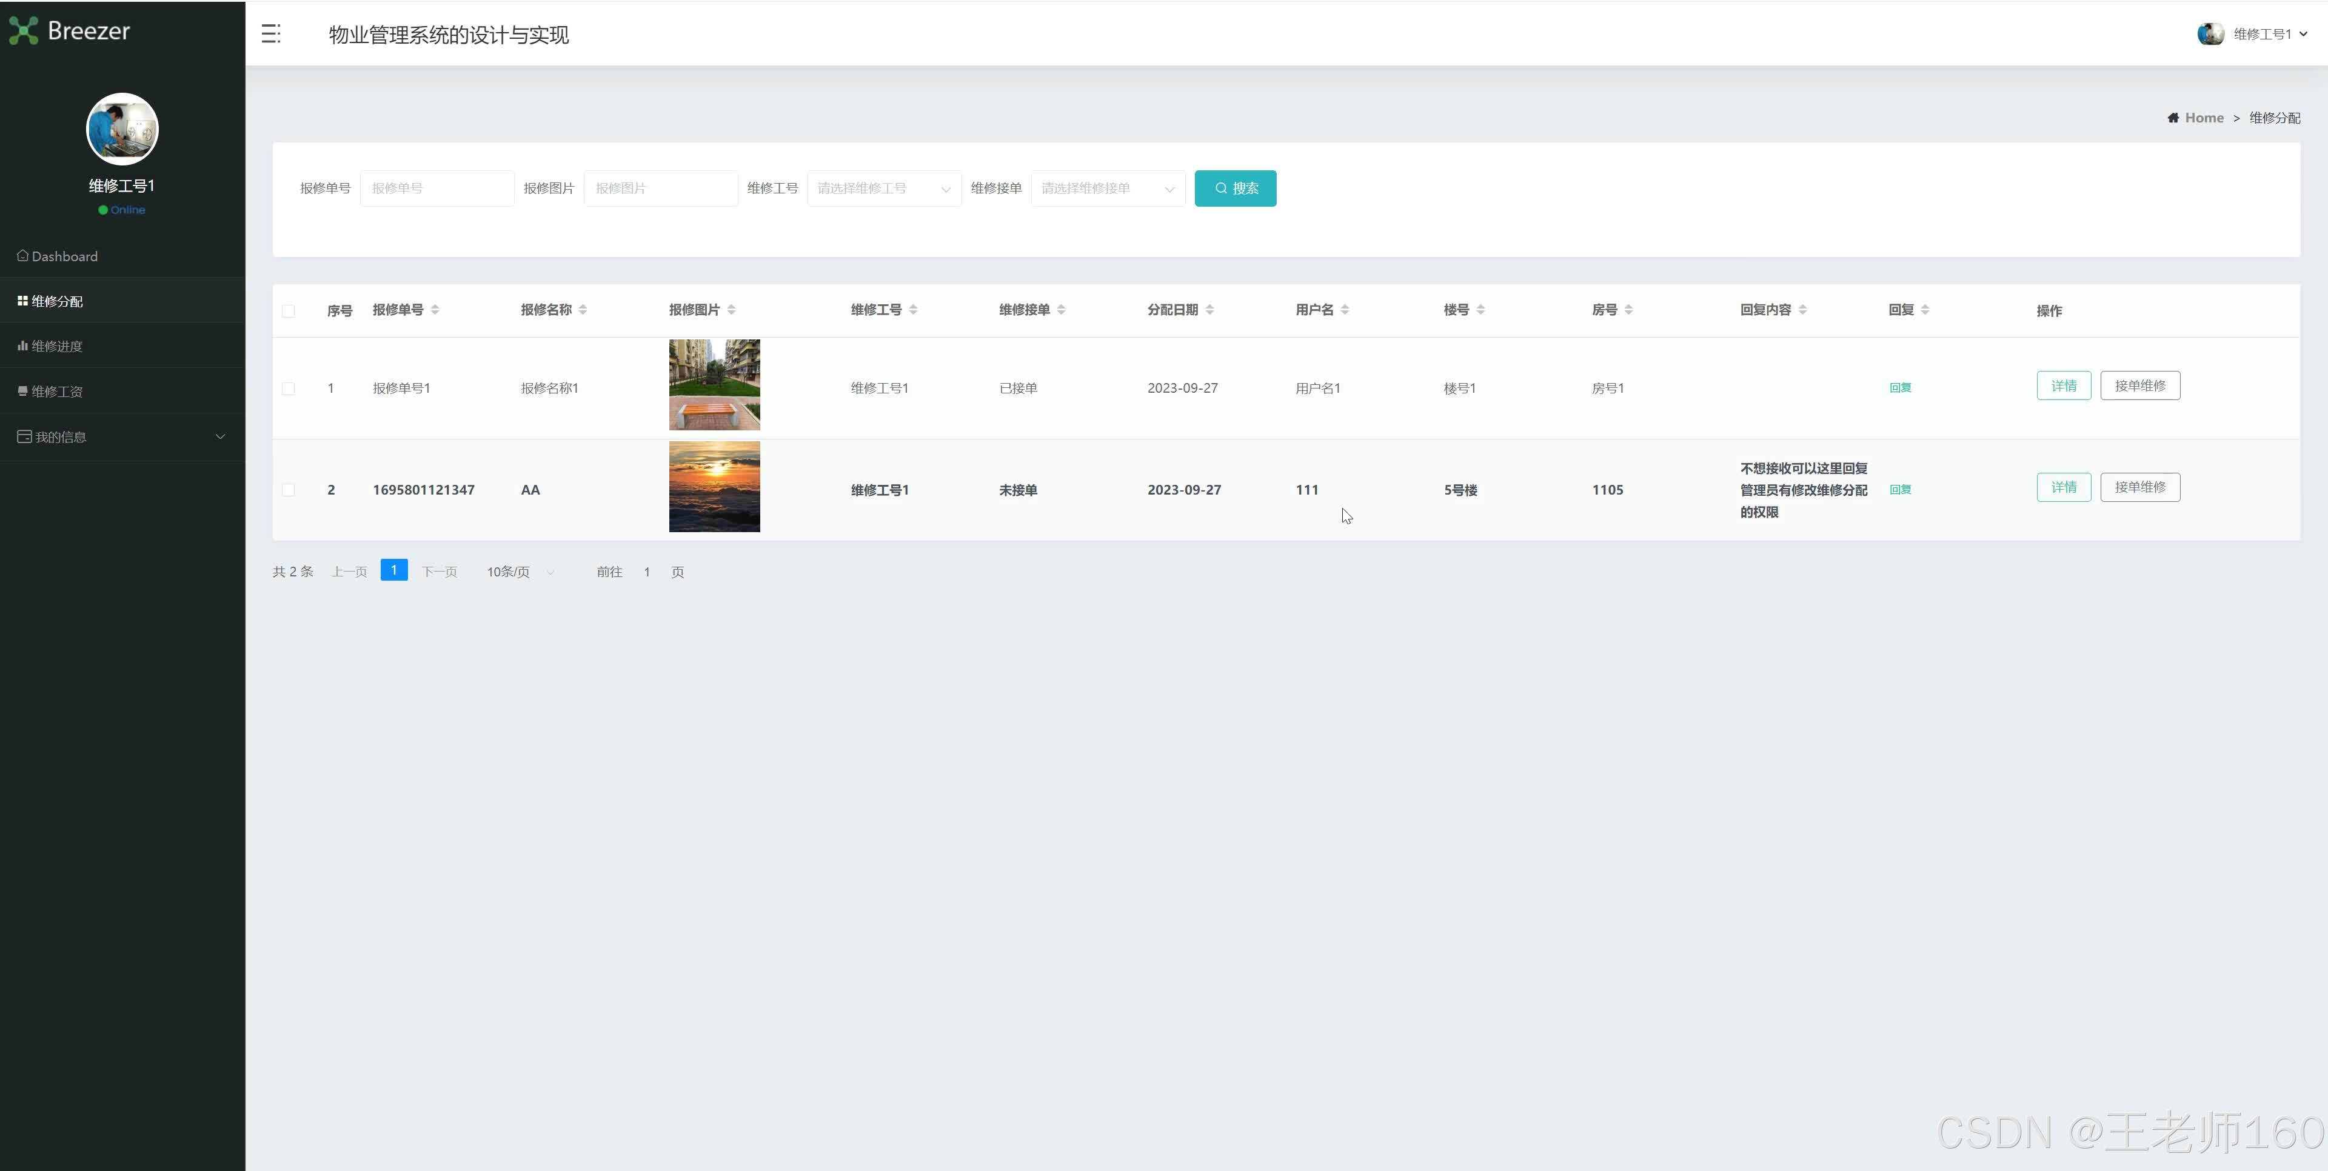2328x1171 pixels.
Task: Open the 维修进度 sidebar menu item
Action: [x=57, y=346]
